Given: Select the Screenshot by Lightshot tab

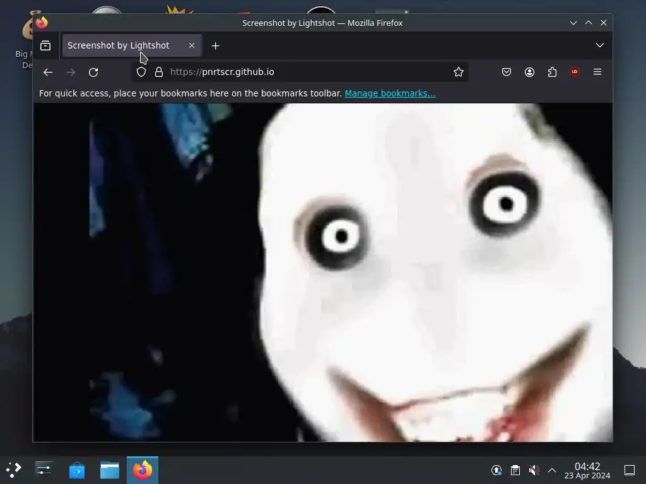Looking at the screenshot, I should pos(132,45).
